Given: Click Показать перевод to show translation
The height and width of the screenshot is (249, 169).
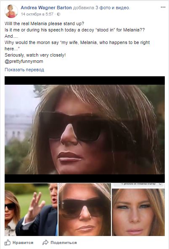Looking at the screenshot, I should 24,70.
